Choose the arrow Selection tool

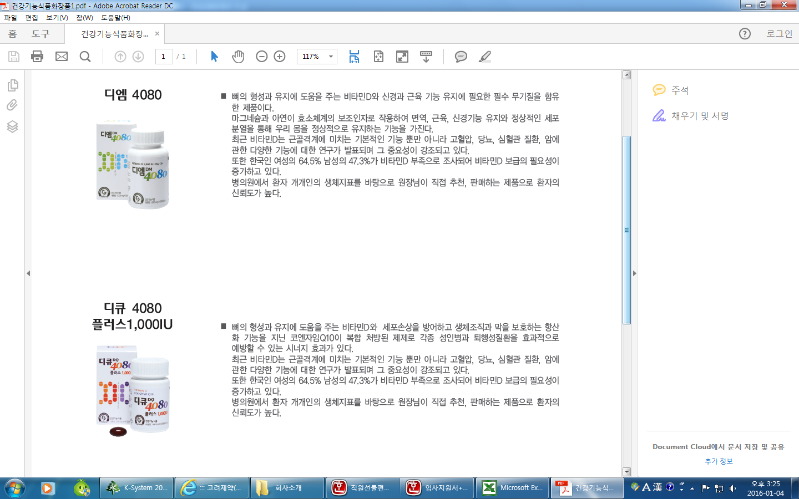point(215,57)
